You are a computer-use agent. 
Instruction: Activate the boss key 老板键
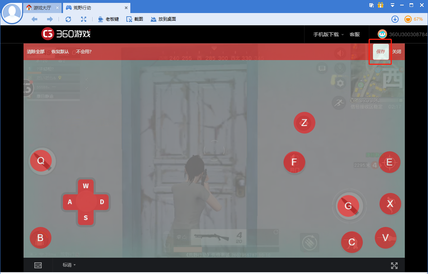[x=108, y=19]
